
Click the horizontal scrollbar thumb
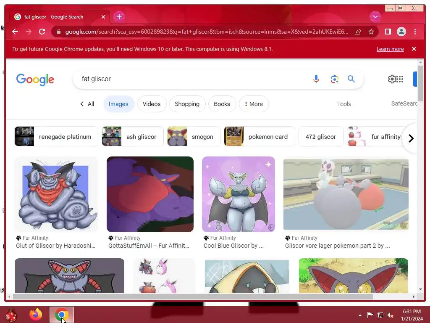coord(193,297)
